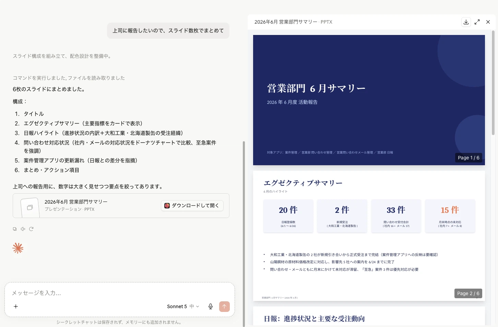The height and width of the screenshot is (327, 498).
Task: Click the preview title 2026年6月 営業部門サマリー
Action: (286, 22)
